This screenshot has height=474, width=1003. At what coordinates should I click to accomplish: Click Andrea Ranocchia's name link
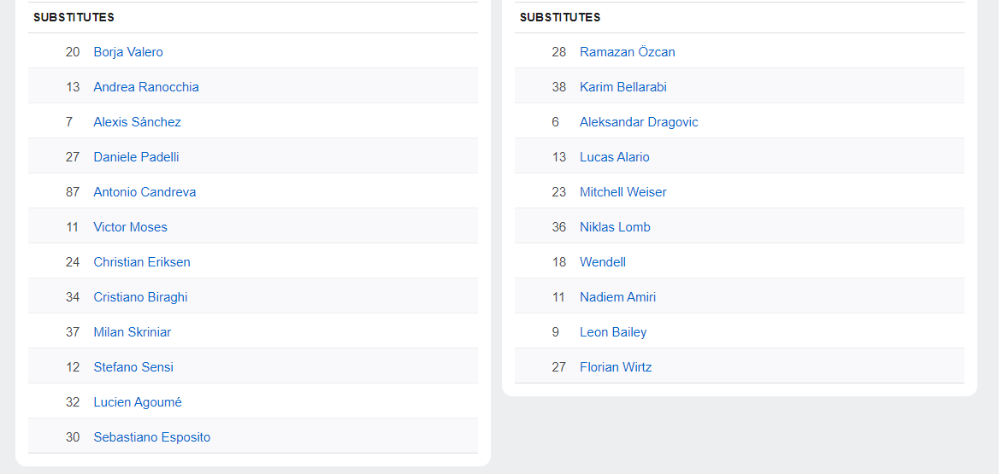pos(146,87)
